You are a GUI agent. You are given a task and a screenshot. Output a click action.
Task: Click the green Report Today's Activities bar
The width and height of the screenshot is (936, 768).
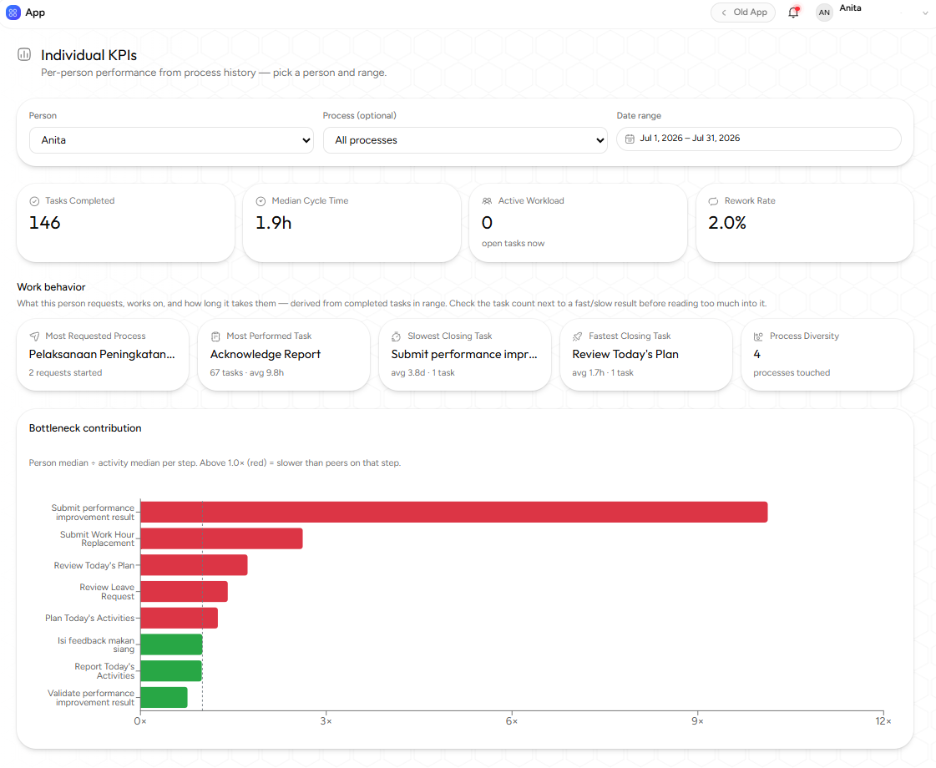pyautogui.click(x=171, y=670)
